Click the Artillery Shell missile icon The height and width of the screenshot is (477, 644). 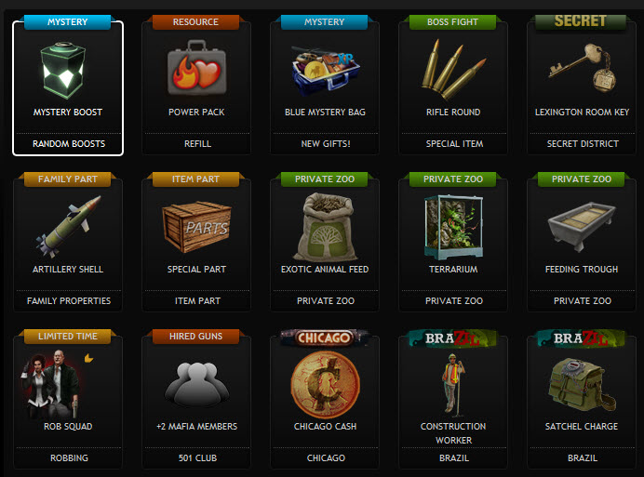(x=68, y=226)
